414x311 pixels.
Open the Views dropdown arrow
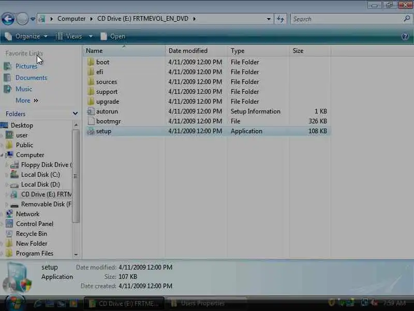pos(91,36)
